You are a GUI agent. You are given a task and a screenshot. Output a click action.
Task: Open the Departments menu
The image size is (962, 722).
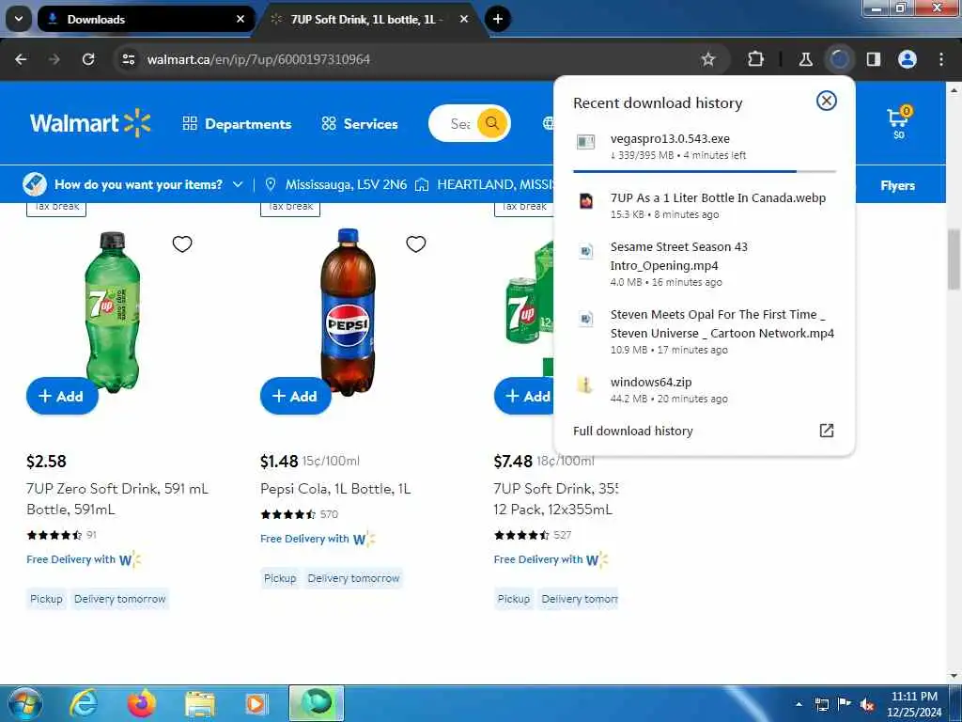[237, 123]
